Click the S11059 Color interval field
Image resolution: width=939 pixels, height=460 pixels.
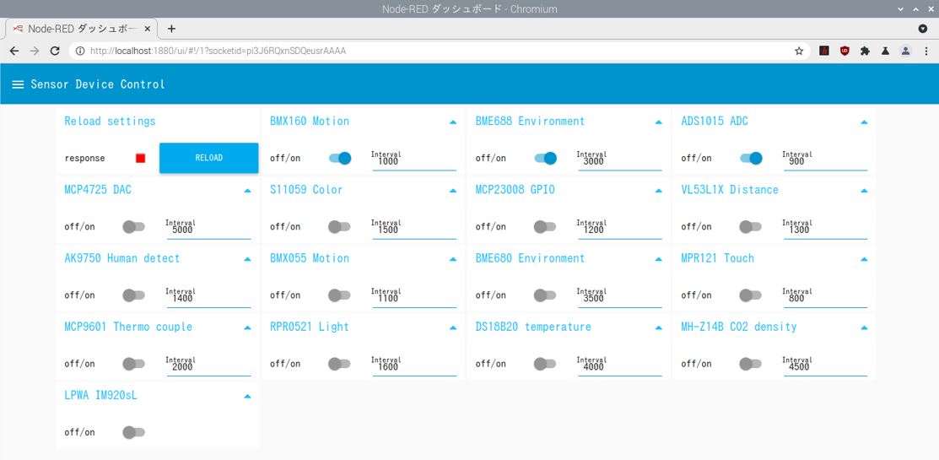pos(413,230)
